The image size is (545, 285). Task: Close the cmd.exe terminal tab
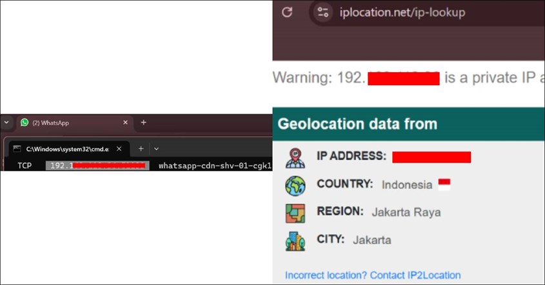[x=119, y=149]
